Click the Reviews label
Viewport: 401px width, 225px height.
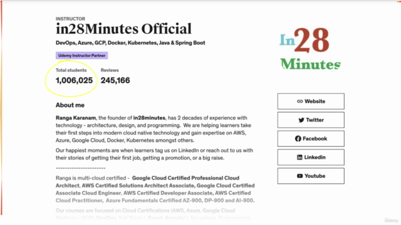coord(110,70)
